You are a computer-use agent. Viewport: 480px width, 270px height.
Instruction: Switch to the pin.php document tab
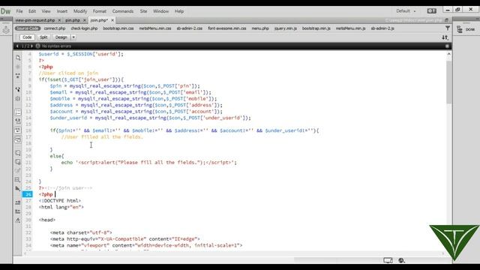[73, 20]
